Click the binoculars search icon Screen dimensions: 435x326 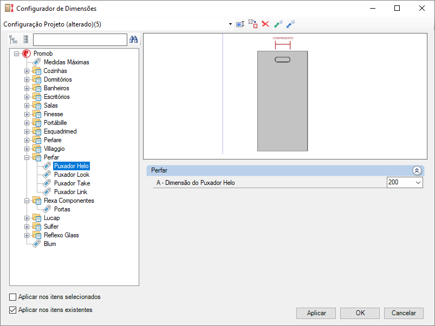133,39
